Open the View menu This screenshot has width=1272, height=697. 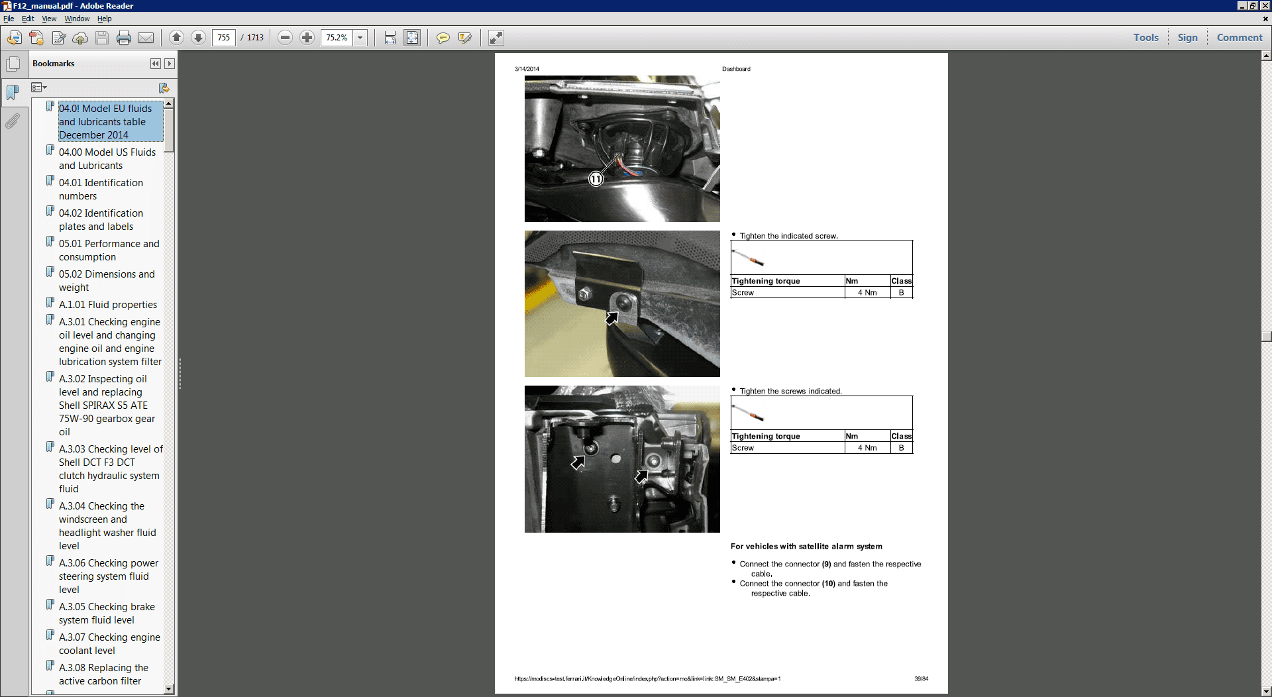click(x=49, y=19)
